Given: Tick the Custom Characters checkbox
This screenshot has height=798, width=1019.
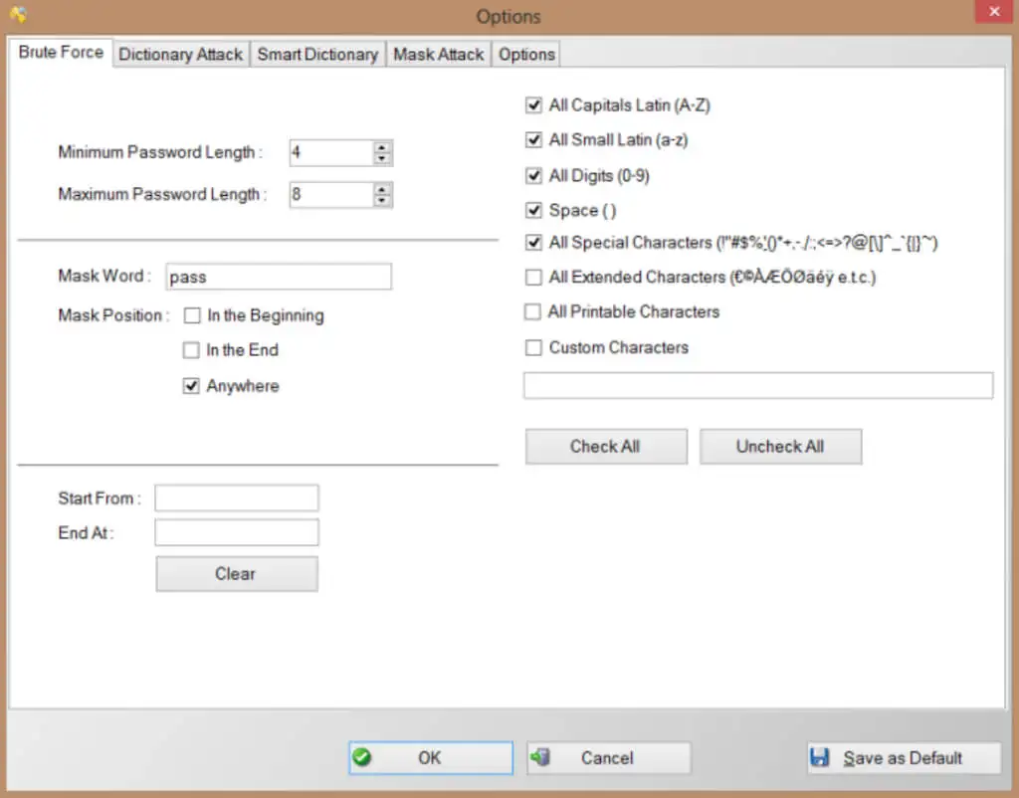Looking at the screenshot, I should pyautogui.click(x=533, y=347).
